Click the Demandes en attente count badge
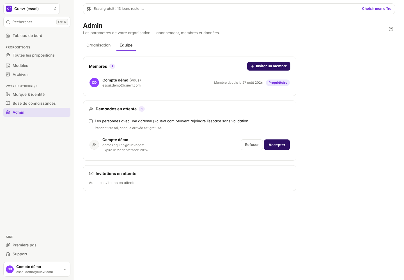The height and width of the screenshot is (280, 404). (x=142, y=109)
